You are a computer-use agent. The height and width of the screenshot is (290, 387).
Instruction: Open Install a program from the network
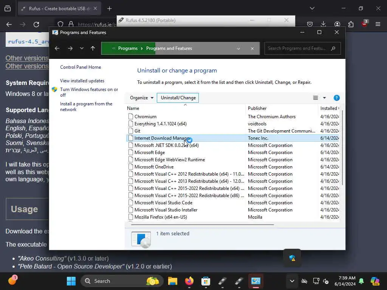pyautogui.click(x=86, y=106)
